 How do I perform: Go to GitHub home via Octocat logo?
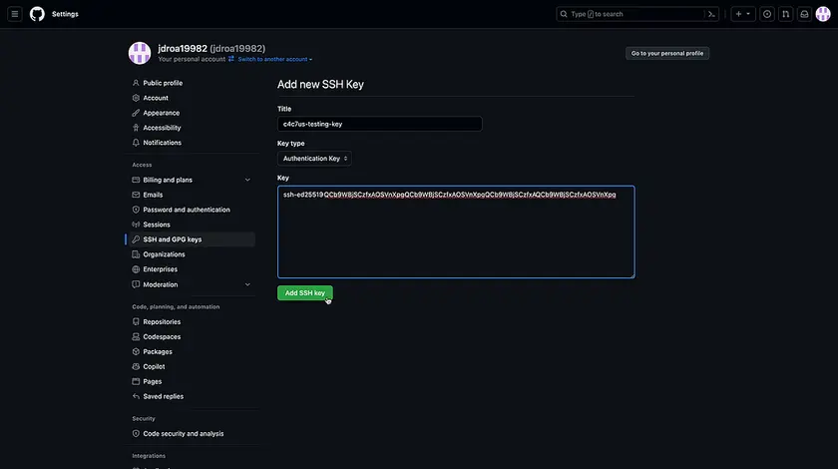tap(37, 14)
